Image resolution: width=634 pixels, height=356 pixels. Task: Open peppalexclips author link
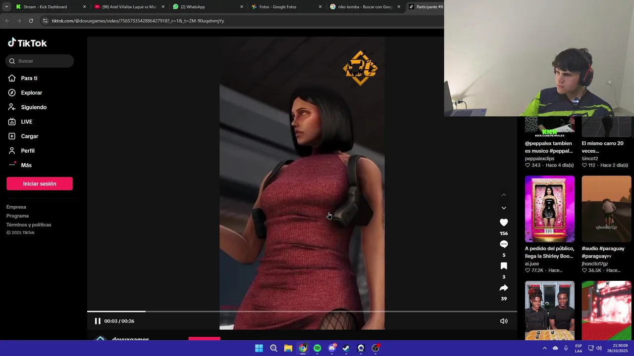tap(539, 159)
